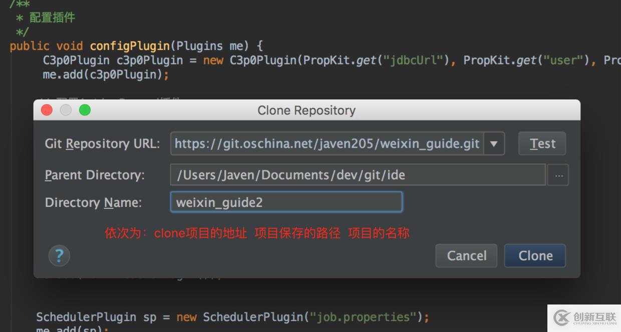Cancel the Clone Repository dialog
This screenshot has width=621, height=332.
pos(466,255)
